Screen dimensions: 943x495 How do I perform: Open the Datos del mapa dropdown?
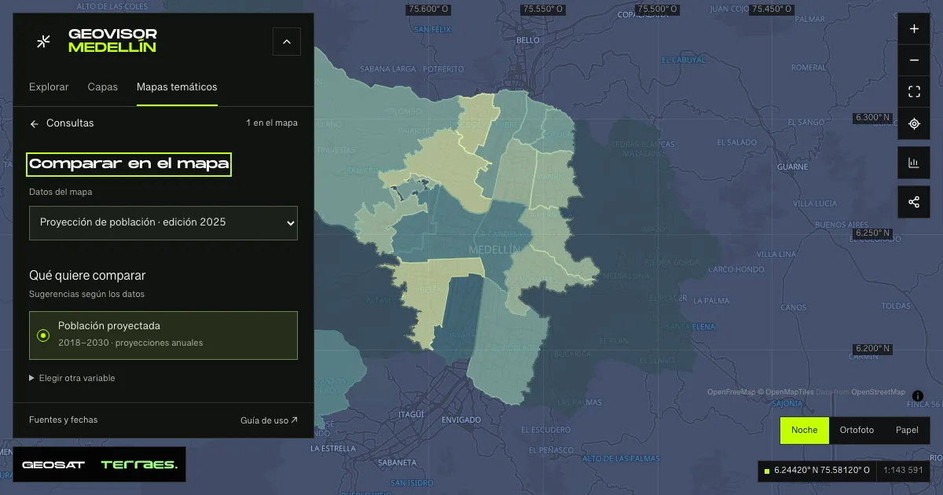pos(163,223)
